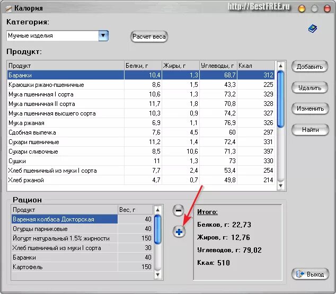Click product list scroll down arrow

click(x=280, y=185)
